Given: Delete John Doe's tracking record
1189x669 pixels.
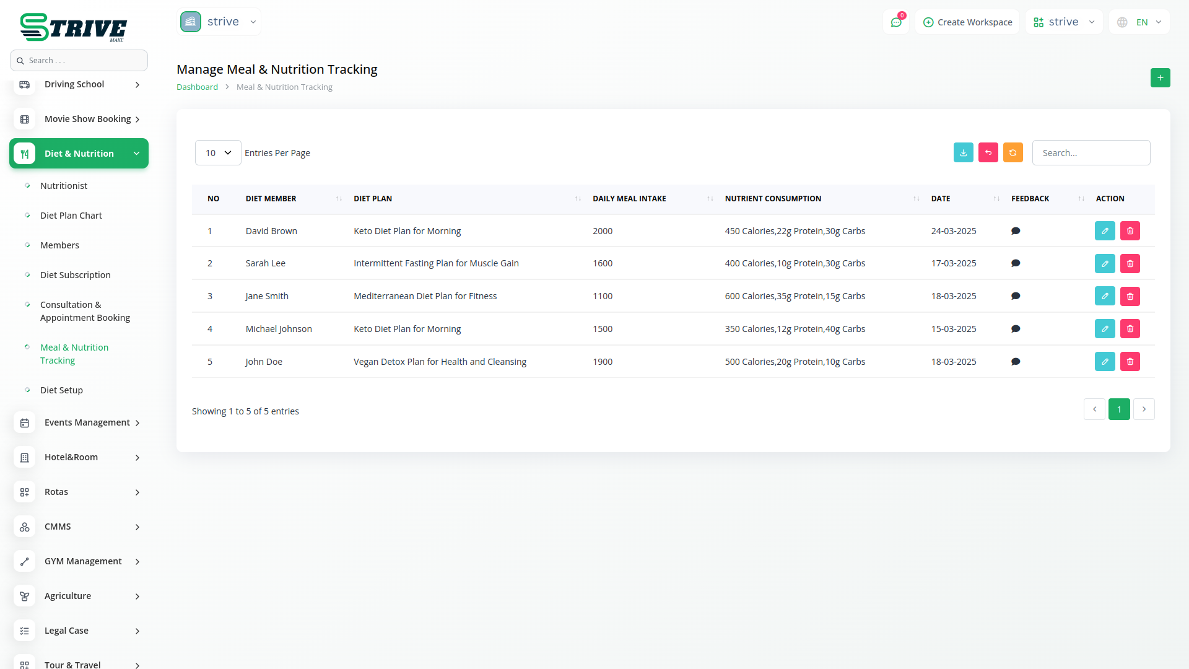Looking at the screenshot, I should click(1130, 362).
